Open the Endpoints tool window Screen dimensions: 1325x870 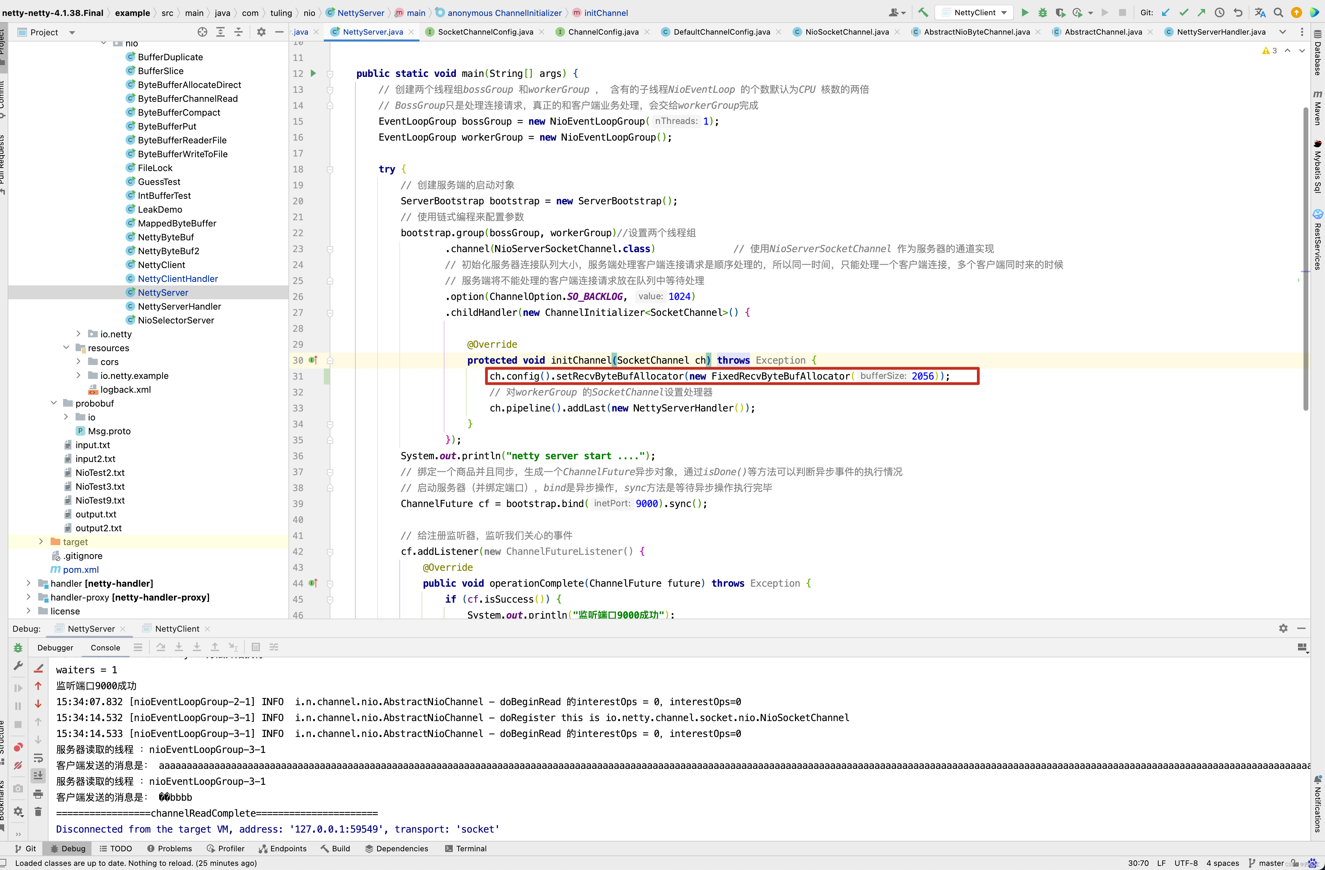click(283, 848)
